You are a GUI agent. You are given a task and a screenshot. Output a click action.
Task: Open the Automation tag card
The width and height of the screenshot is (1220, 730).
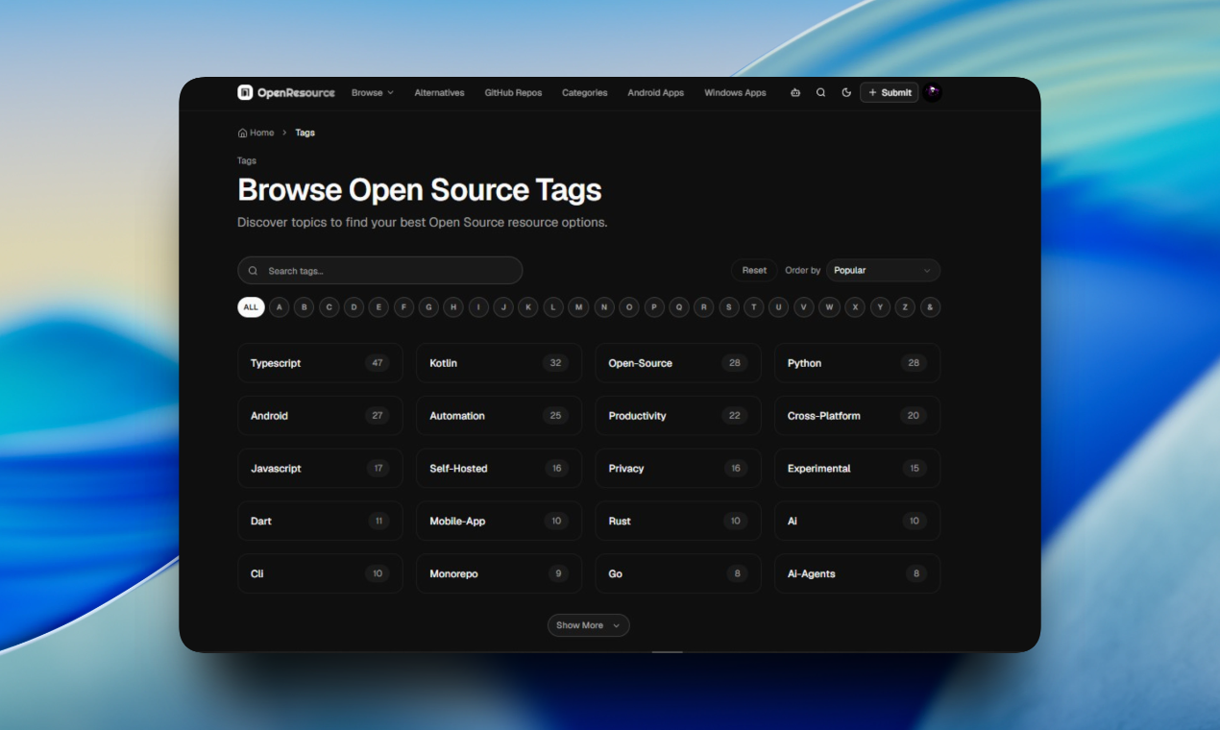tap(499, 416)
